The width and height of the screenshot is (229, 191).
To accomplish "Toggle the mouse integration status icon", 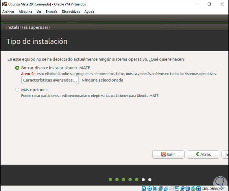I will 193,189.
